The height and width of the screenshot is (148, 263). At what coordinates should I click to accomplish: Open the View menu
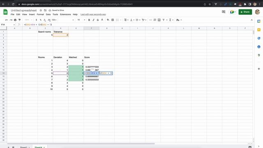25,14
